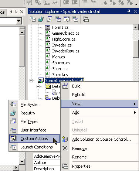139x171 pixels.
Task: Close the active editor document tab
Action: [22, 12]
